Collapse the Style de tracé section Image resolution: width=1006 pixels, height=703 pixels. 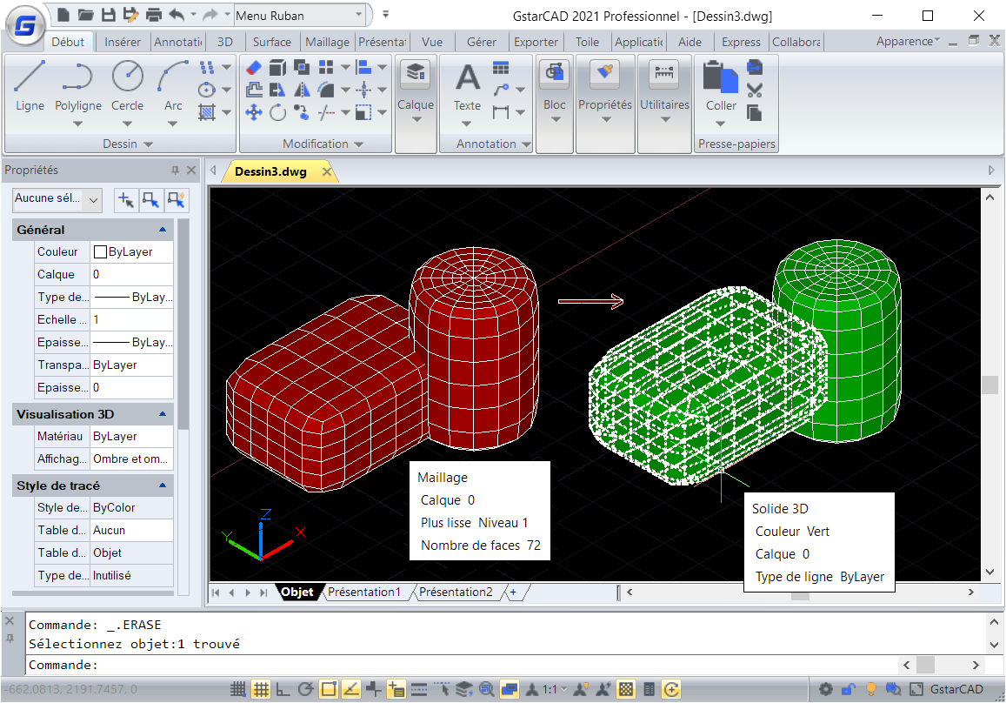163,485
